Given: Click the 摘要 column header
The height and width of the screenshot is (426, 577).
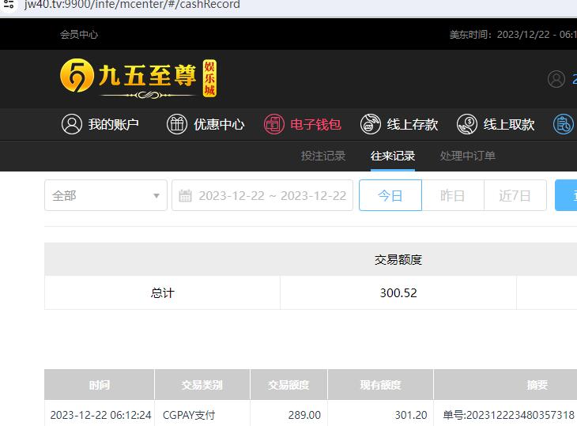Looking at the screenshot, I should point(537,385).
